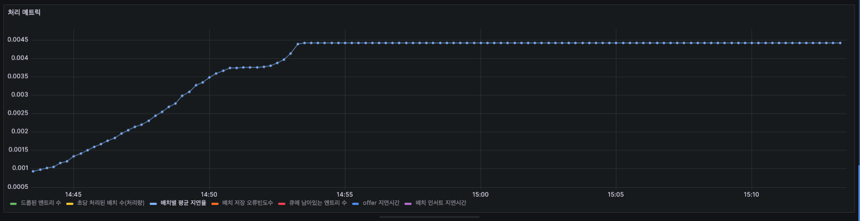Screen dimensions: 860x221
Task: Open the light-blue swatch for 배치별 평균 지연율
Action: point(153,204)
